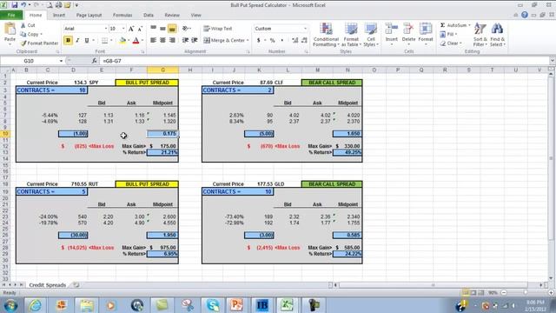Open the Format cells menu

tap(426, 34)
